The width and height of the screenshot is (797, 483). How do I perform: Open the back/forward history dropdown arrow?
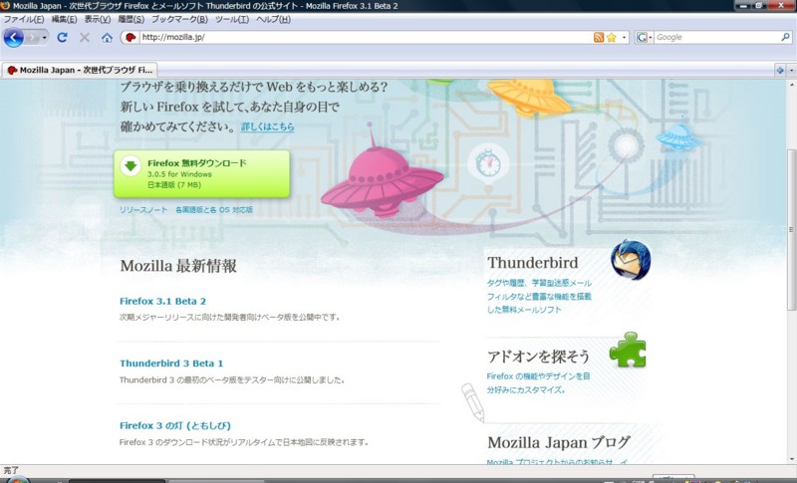(x=44, y=38)
